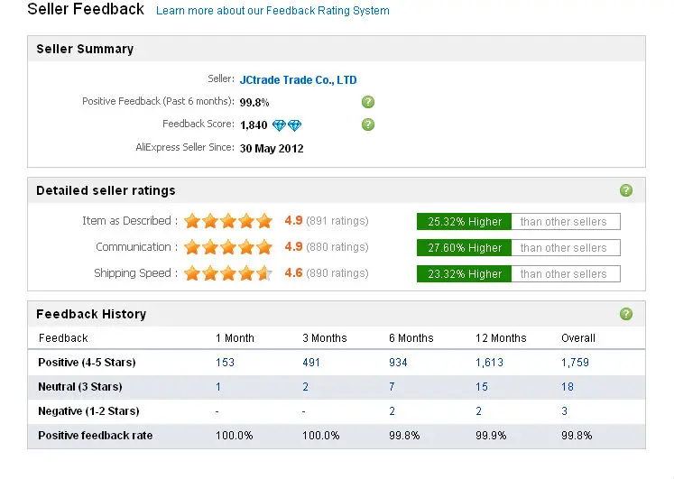The width and height of the screenshot is (674, 479).
Task: Click the 23.32% Higher shipping comparison bar
Action: pos(464,274)
